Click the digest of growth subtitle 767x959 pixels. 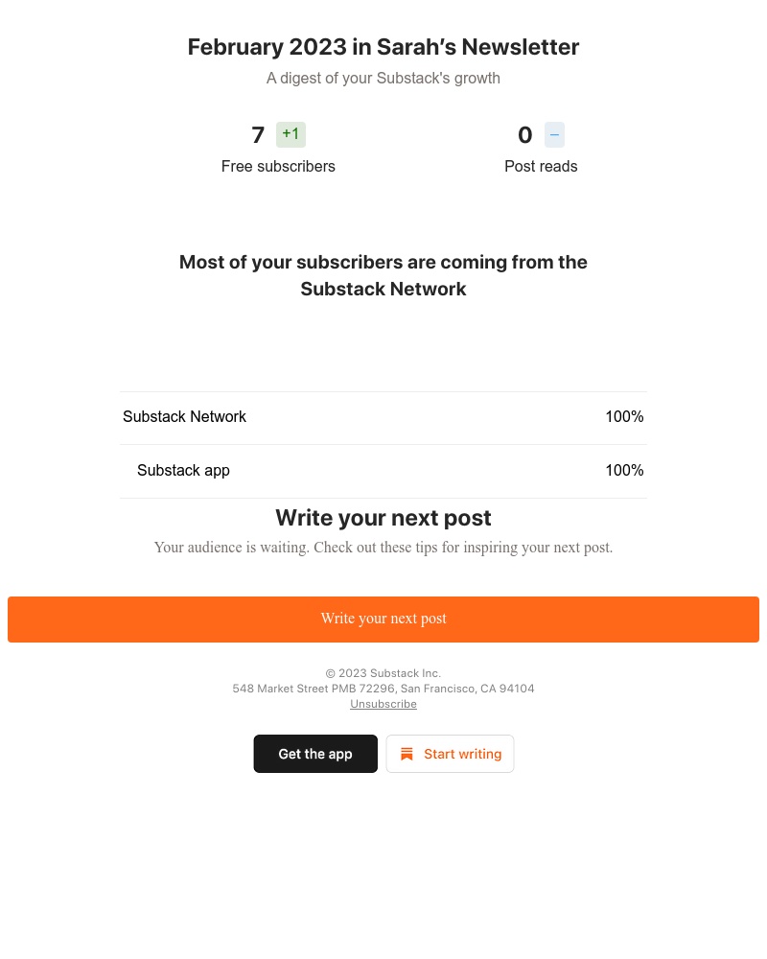[383, 79]
